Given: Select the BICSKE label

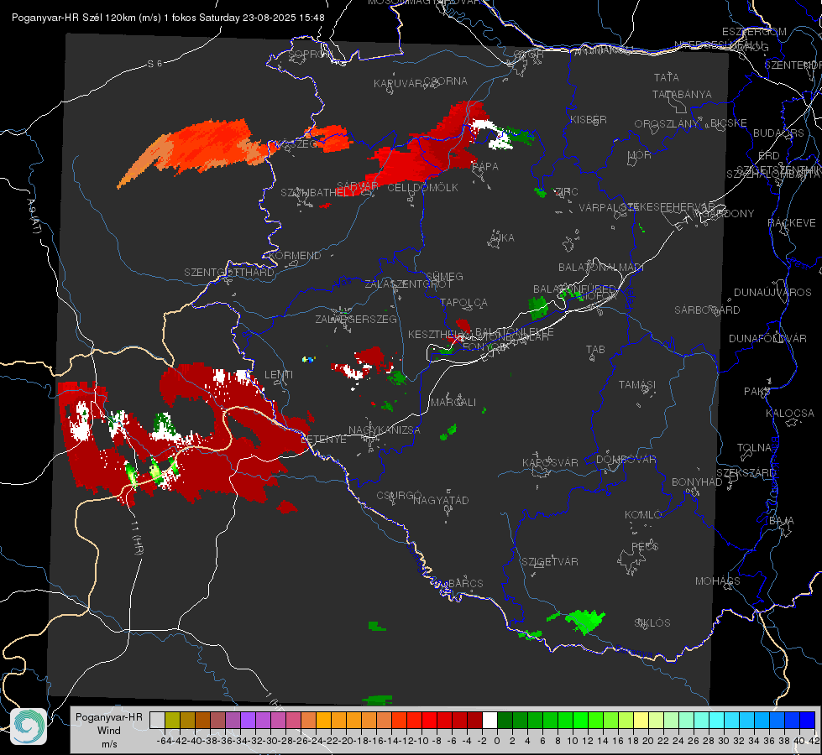Looking at the screenshot, I should pyautogui.click(x=729, y=122).
